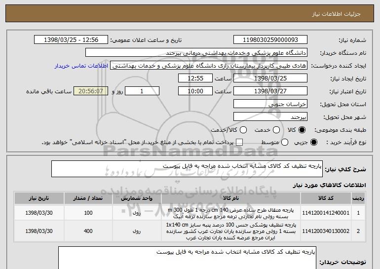Click the توضیحات خریدار text area

tap(188, 258)
